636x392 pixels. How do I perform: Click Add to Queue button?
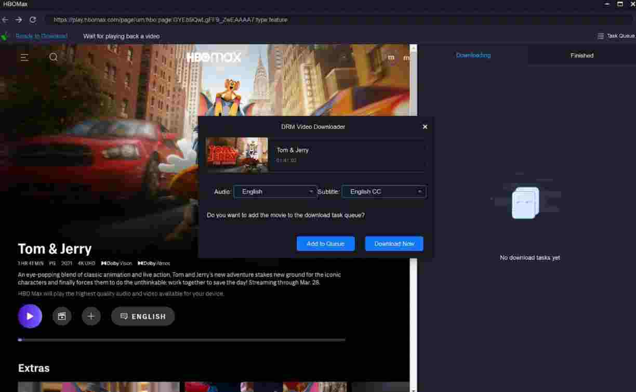tap(326, 244)
